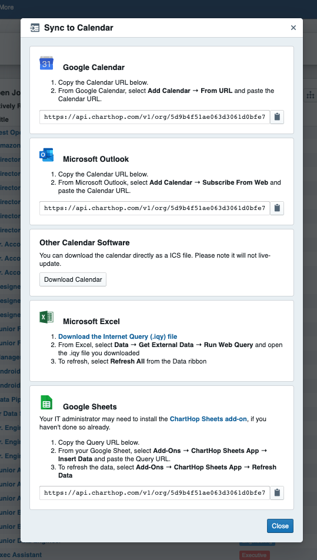The width and height of the screenshot is (317, 560).
Task: Close the dialog with the X icon
Action: tap(293, 28)
